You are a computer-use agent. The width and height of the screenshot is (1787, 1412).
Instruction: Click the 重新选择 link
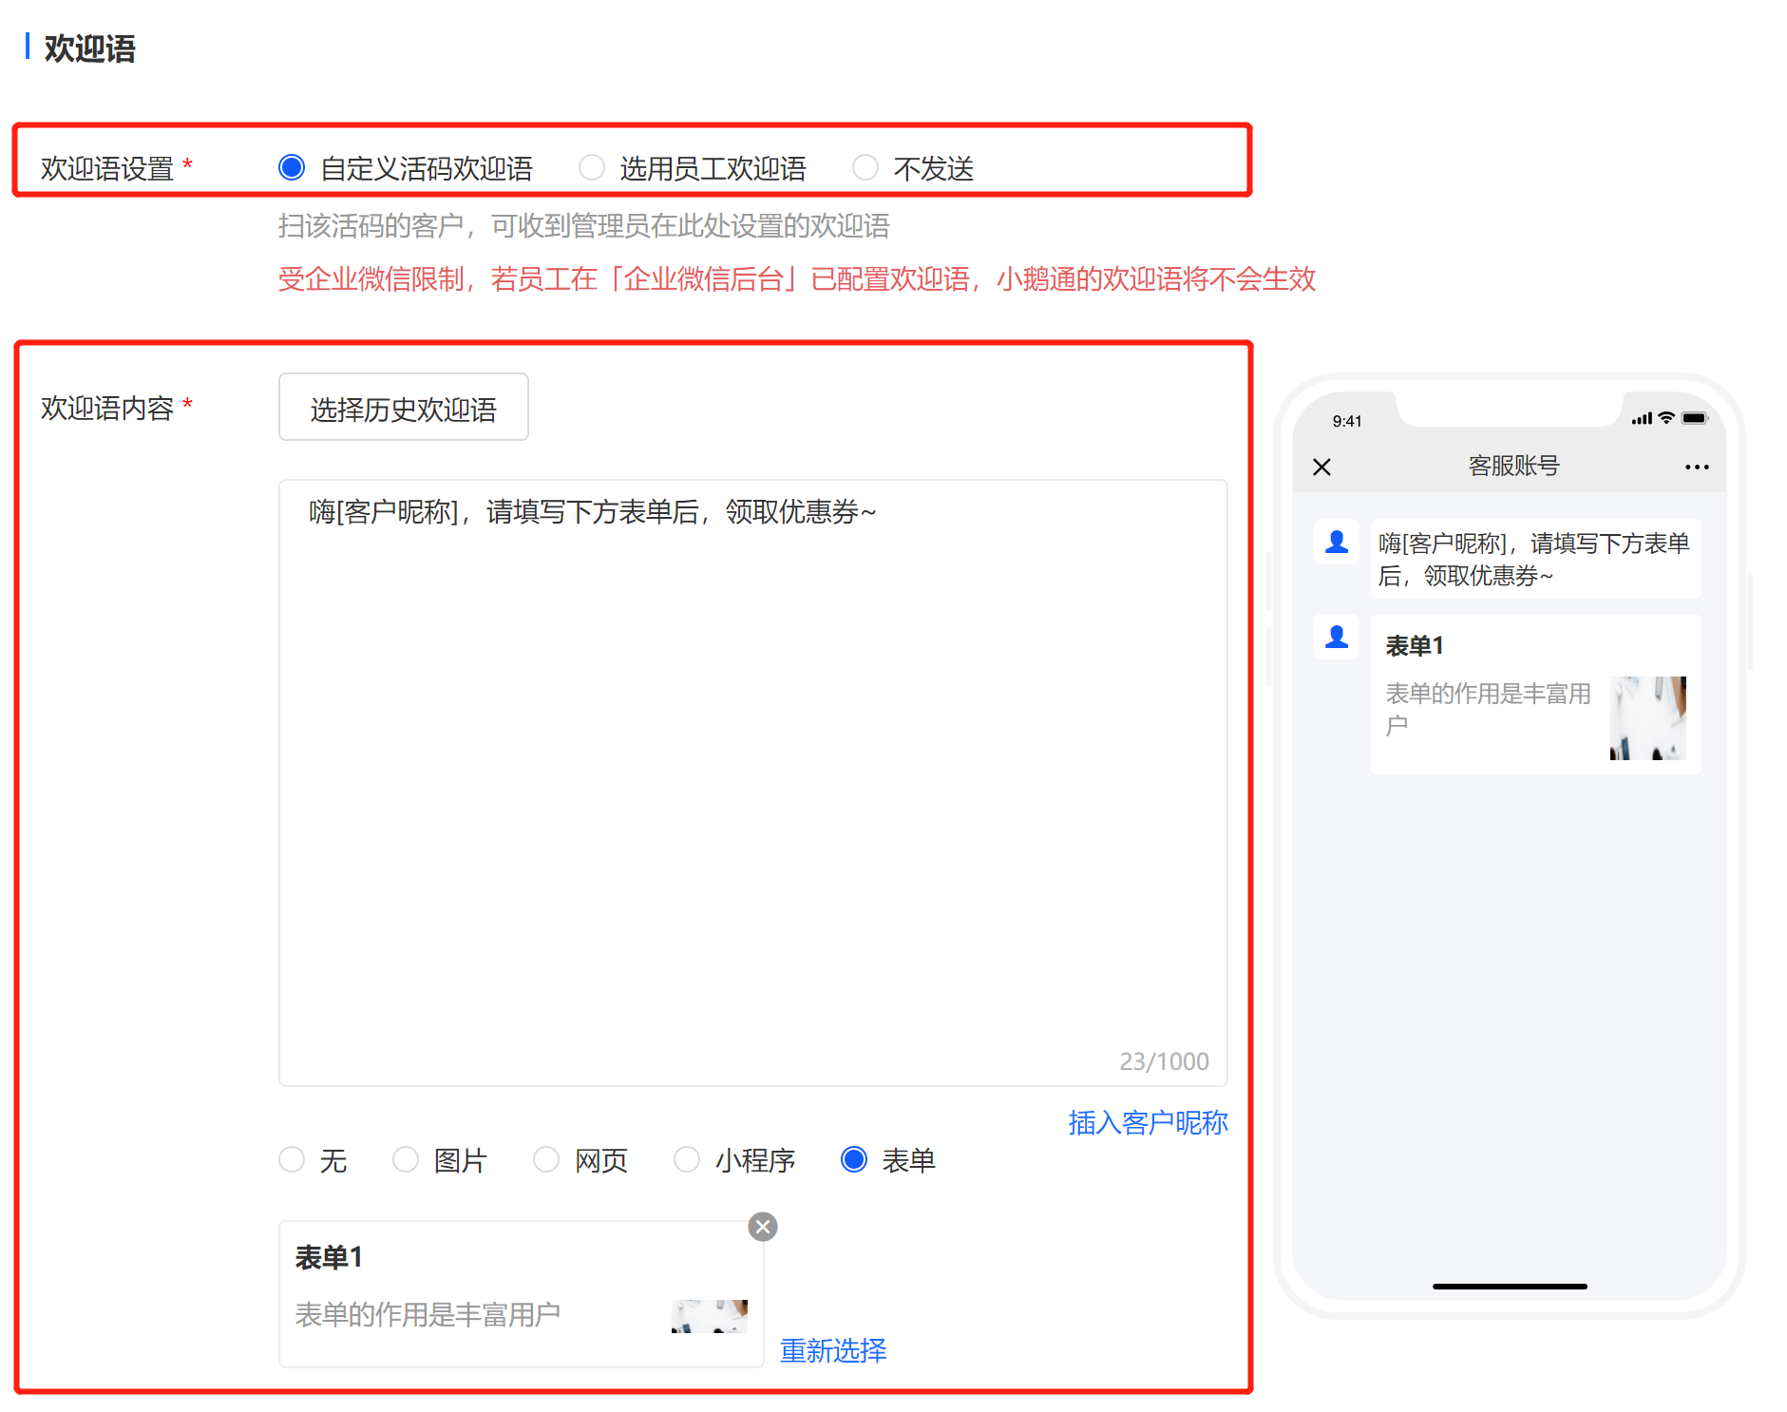pos(833,1350)
